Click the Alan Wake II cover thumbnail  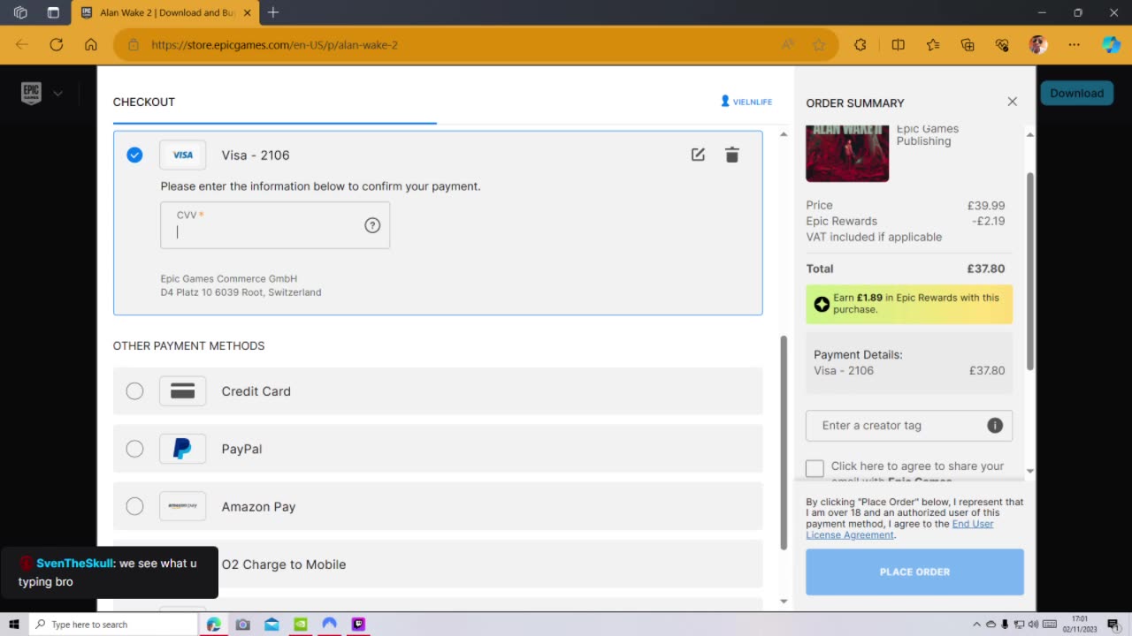tap(847, 154)
